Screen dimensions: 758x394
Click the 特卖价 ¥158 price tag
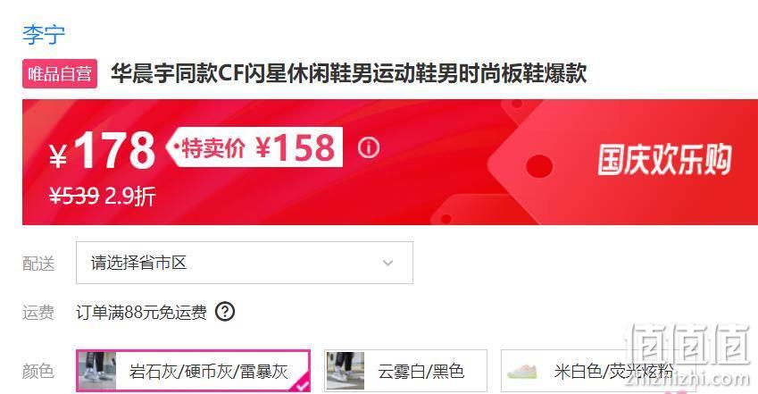point(254,147)
